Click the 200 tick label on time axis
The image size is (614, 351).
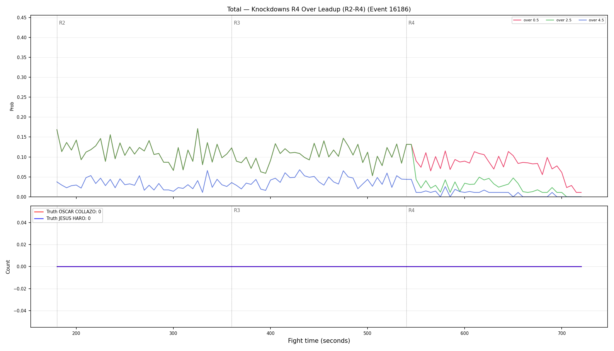(x=76, y=333)
